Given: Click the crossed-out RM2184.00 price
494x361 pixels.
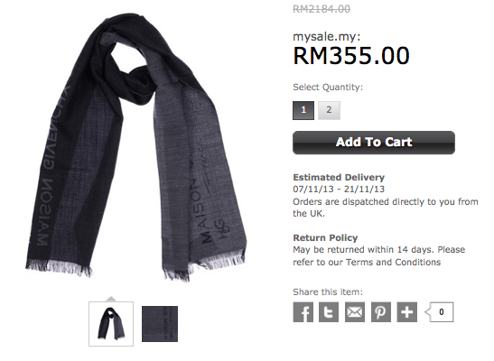Looking at the screenshot, I should (322, 9).
